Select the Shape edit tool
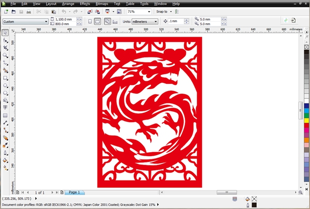This screenshot has width=310, height=209. coord(5,40)
